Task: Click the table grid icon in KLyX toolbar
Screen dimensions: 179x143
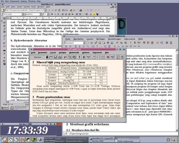Action: click(x=167, y=43)
